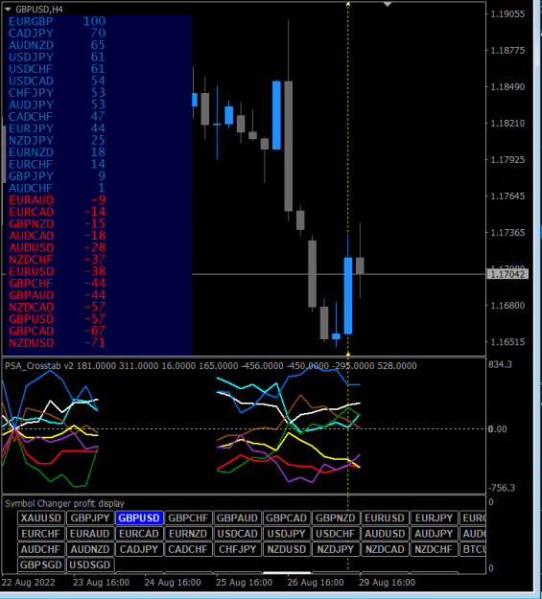Click EURCAD row showing -14
Screen dimensions: 542x599
coord(57,212)
